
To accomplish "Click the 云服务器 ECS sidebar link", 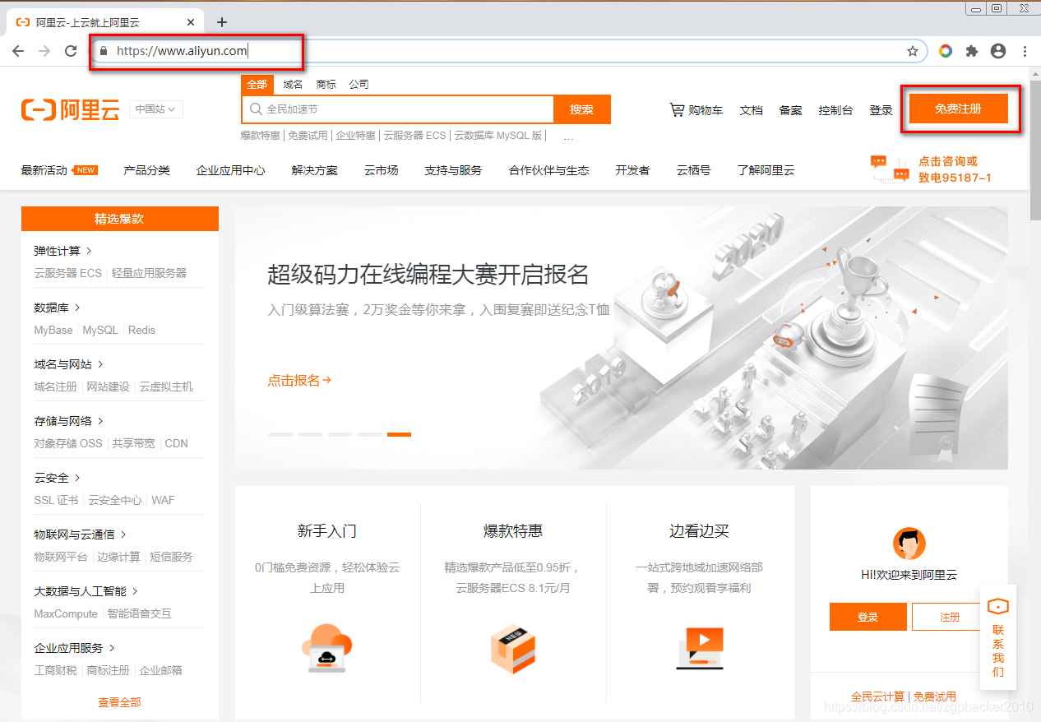I will pyautogui.click(x=68, y=273).
